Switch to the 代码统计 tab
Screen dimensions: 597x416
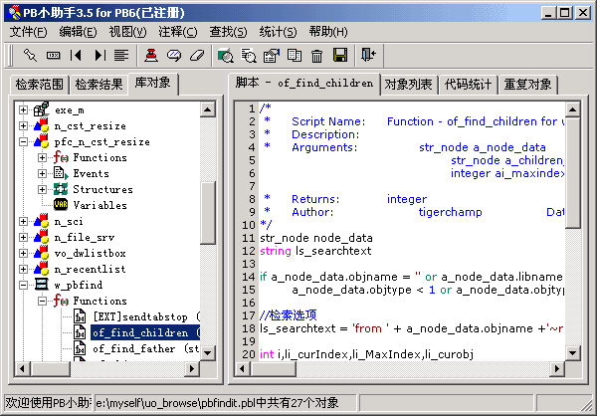pyautogui.click(x=469, y=85)
